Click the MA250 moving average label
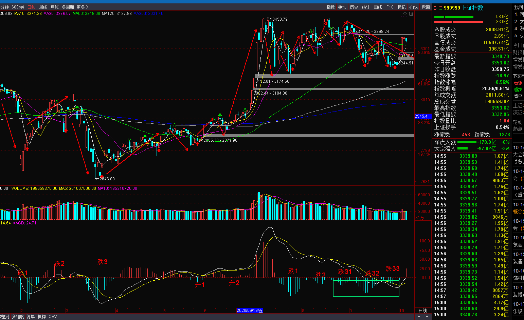The height and width of the screenshot is (320, 524). [x=148, y=14]
